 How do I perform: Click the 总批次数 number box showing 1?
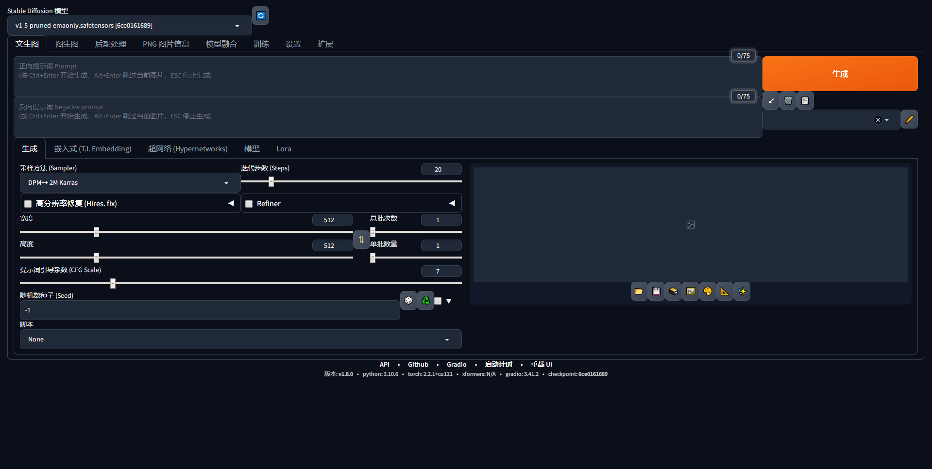pos(441,220)
